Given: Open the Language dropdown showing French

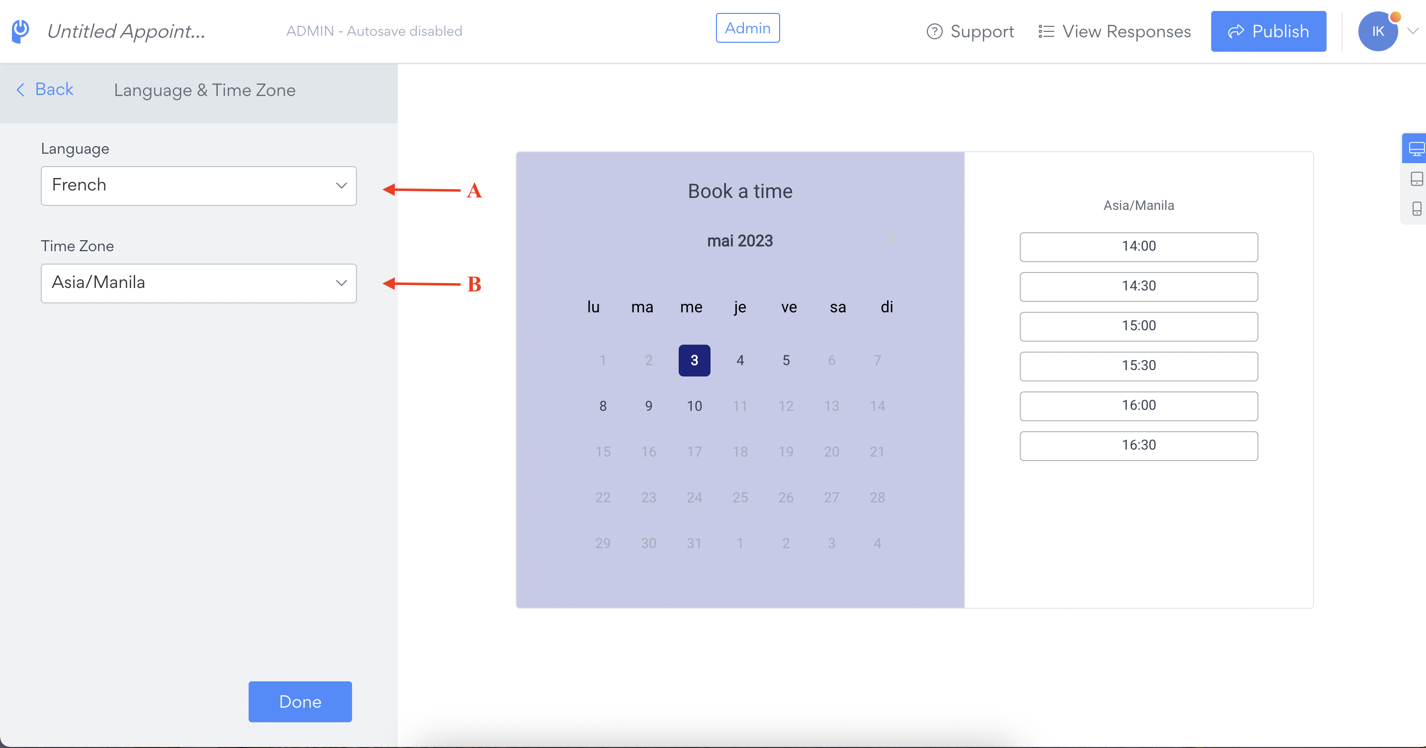Looking at the screenshot, I should [x=199, y=186].
